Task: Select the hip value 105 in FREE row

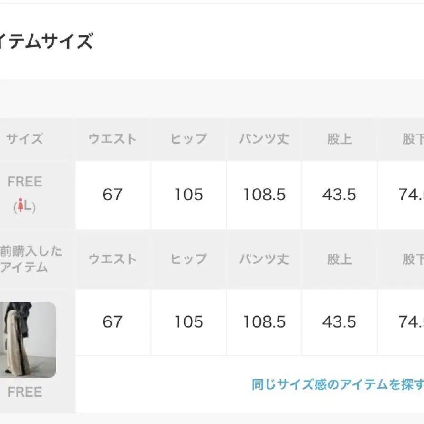Action: tap(189, 195)
